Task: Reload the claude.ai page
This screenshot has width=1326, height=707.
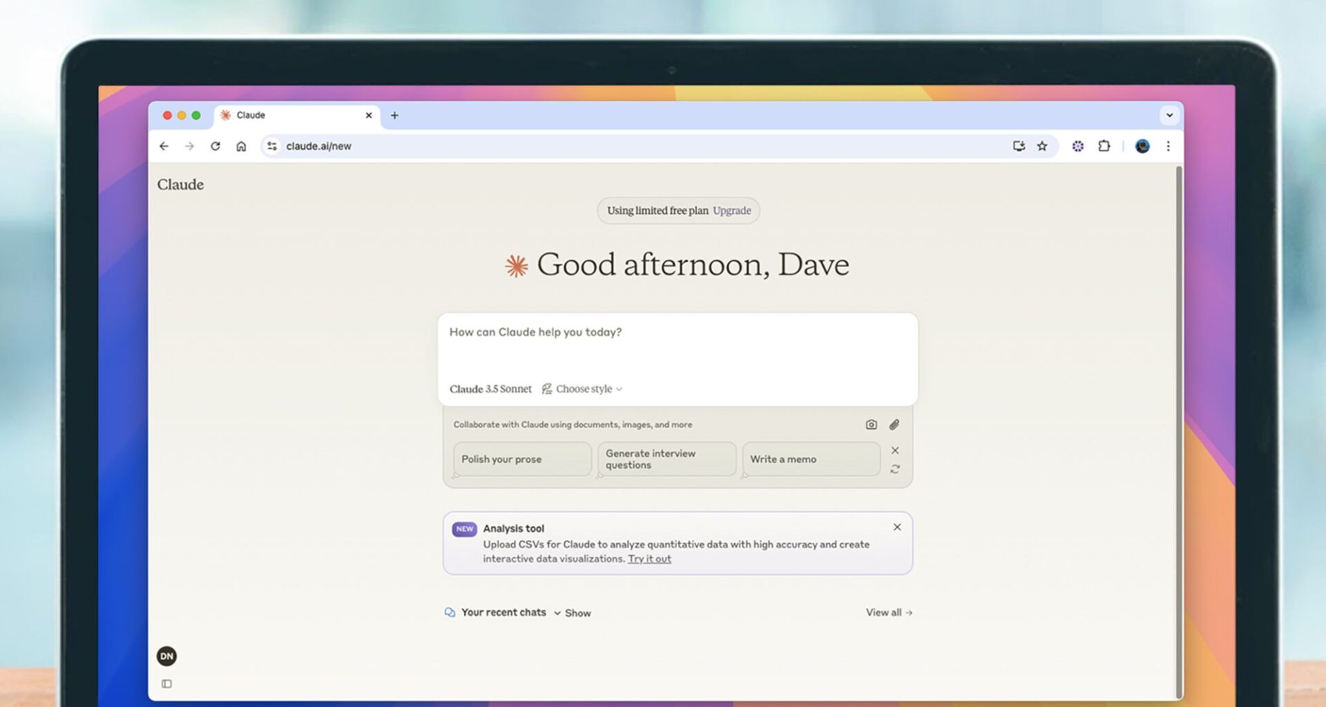Action: pyautogui.click(x=215, y=146)
